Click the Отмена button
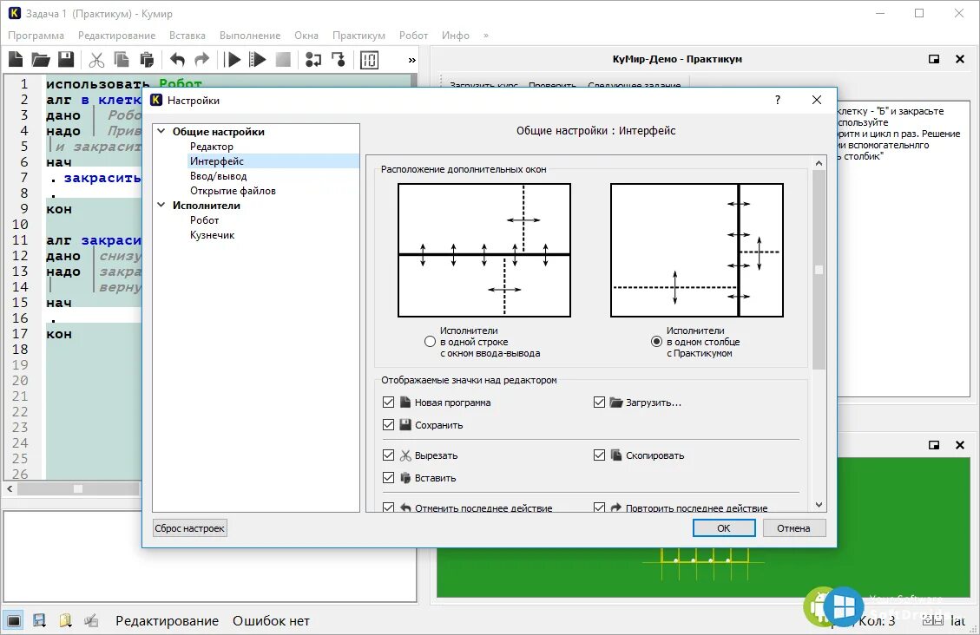Image resolution: width=980 pixels, height=635 pixels. (x=793, y=527)
